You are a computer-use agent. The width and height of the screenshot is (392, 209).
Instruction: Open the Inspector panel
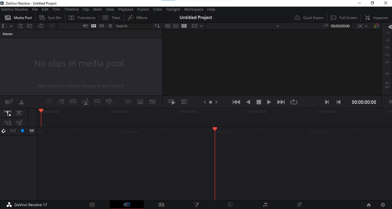377,18
